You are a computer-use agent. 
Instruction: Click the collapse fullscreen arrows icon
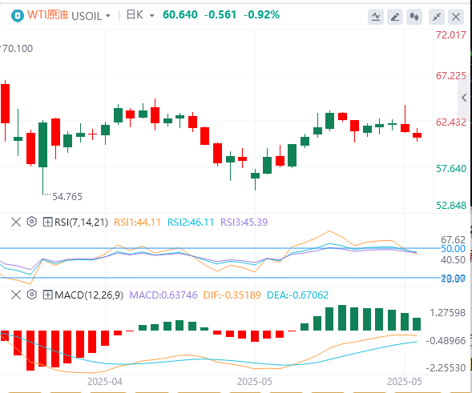pos(437,17)
